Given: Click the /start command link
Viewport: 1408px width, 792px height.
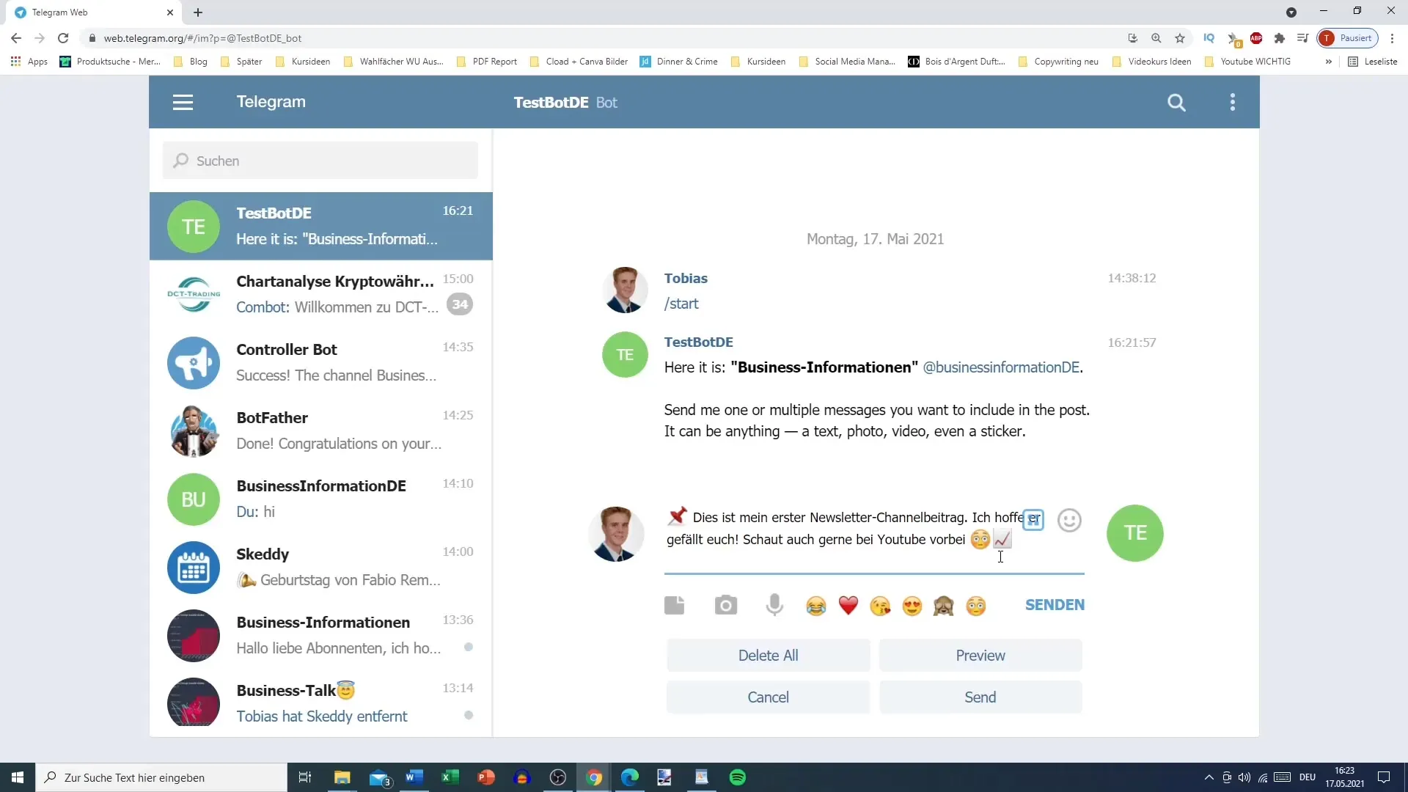Looking at the screenshot, I should pos(681,304).
